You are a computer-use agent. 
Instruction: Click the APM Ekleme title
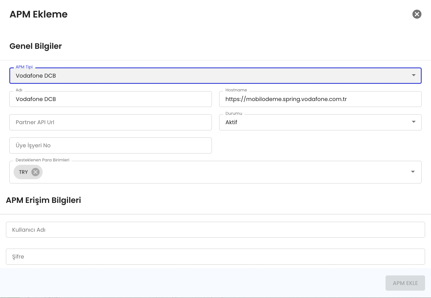(x=39, y=14)
